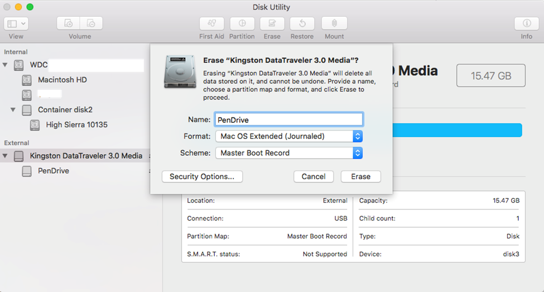Click the green zoom window button
544x292 pixels.
(30, 7)
